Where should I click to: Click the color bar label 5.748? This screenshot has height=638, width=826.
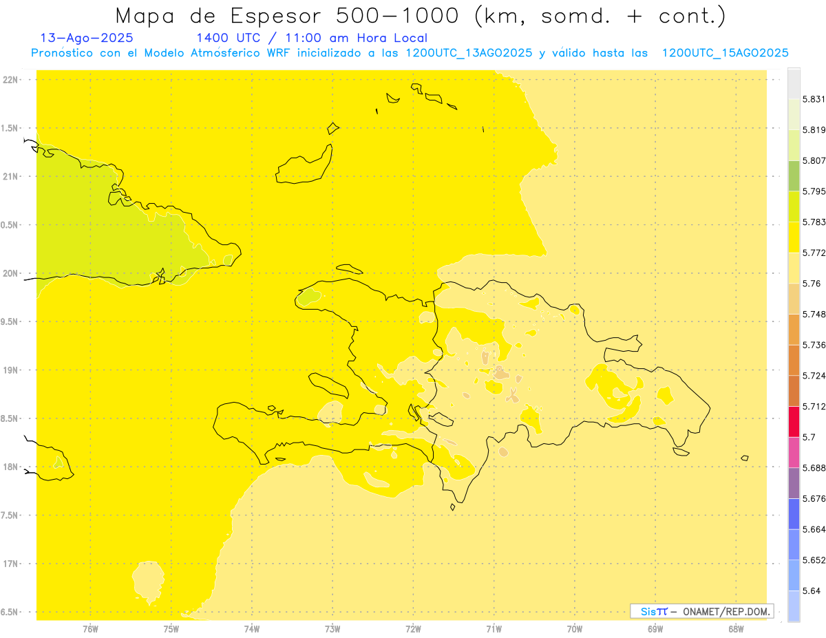[814, 314]
